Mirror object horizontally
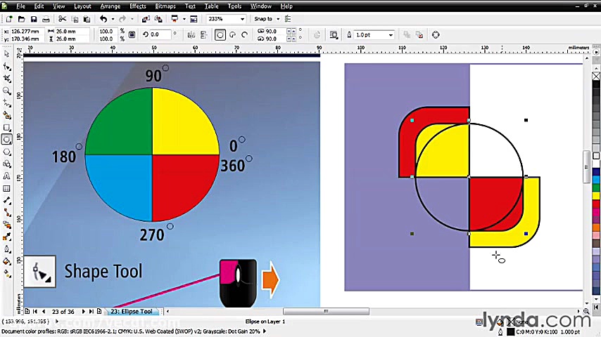 [191, 35]
